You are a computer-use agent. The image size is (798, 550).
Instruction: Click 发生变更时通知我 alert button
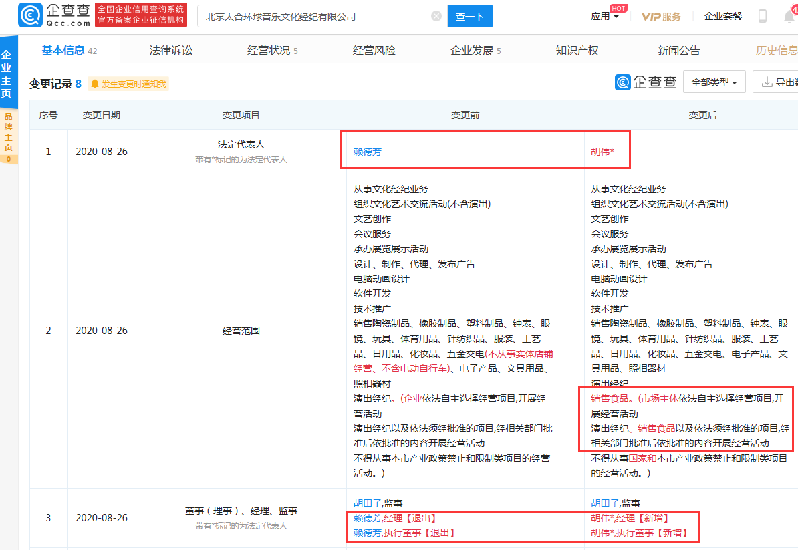tap(128, 84)
